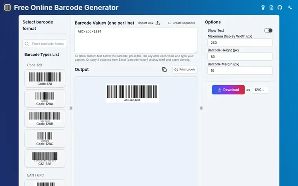Click the right panel resize handle
Image resolution: width=298 pixels, height=186 pixels.
(201, 108)
